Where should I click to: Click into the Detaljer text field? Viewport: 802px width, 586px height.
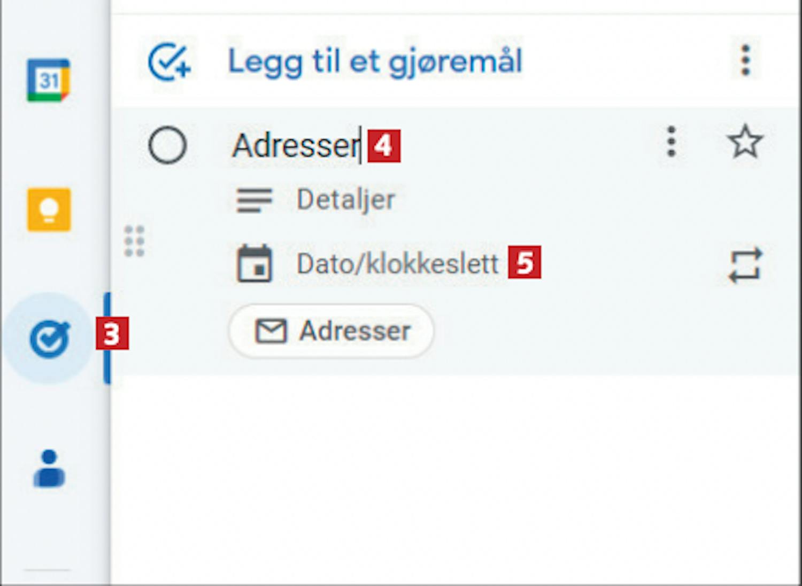[x=346, y=200]
